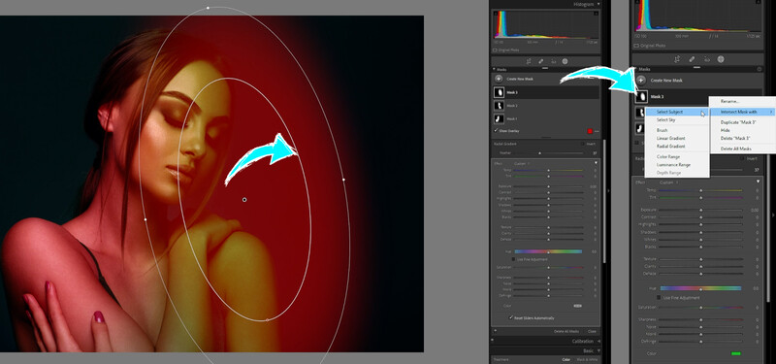This screenshot has width=776, height=364.
Task: Select the Healing tool in right panel
Action: tap(692, 59)
